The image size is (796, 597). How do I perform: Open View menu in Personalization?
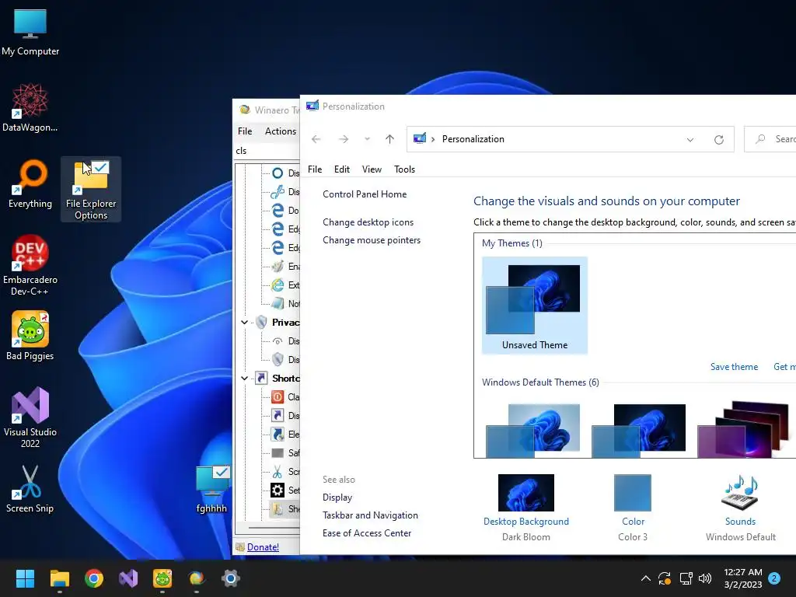point(372,169)
